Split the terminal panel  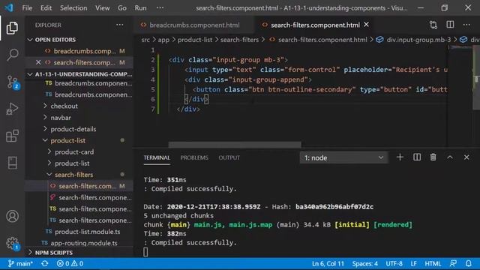417,157
